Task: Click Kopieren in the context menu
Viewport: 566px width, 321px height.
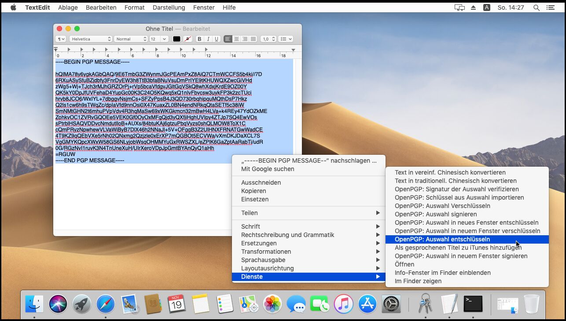Action: (254, 191)
